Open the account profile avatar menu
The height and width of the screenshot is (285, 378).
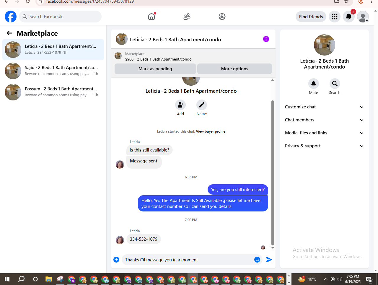tap(363, 17)
